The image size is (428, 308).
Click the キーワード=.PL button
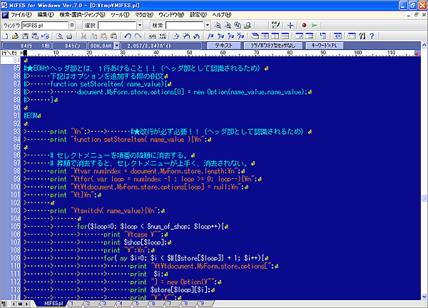[325, 46]
